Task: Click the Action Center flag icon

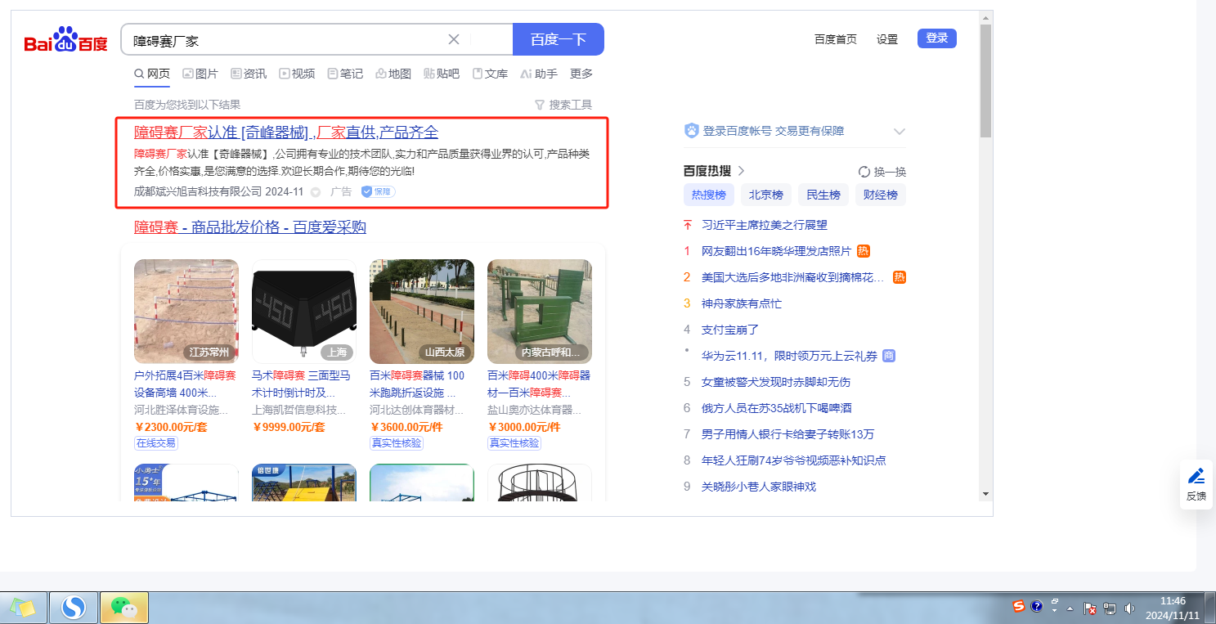Action: click(x=1090, y=608)
